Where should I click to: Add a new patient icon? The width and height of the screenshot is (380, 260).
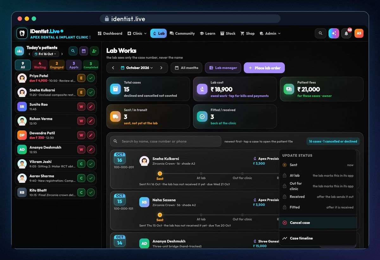(x=94, y=51)
